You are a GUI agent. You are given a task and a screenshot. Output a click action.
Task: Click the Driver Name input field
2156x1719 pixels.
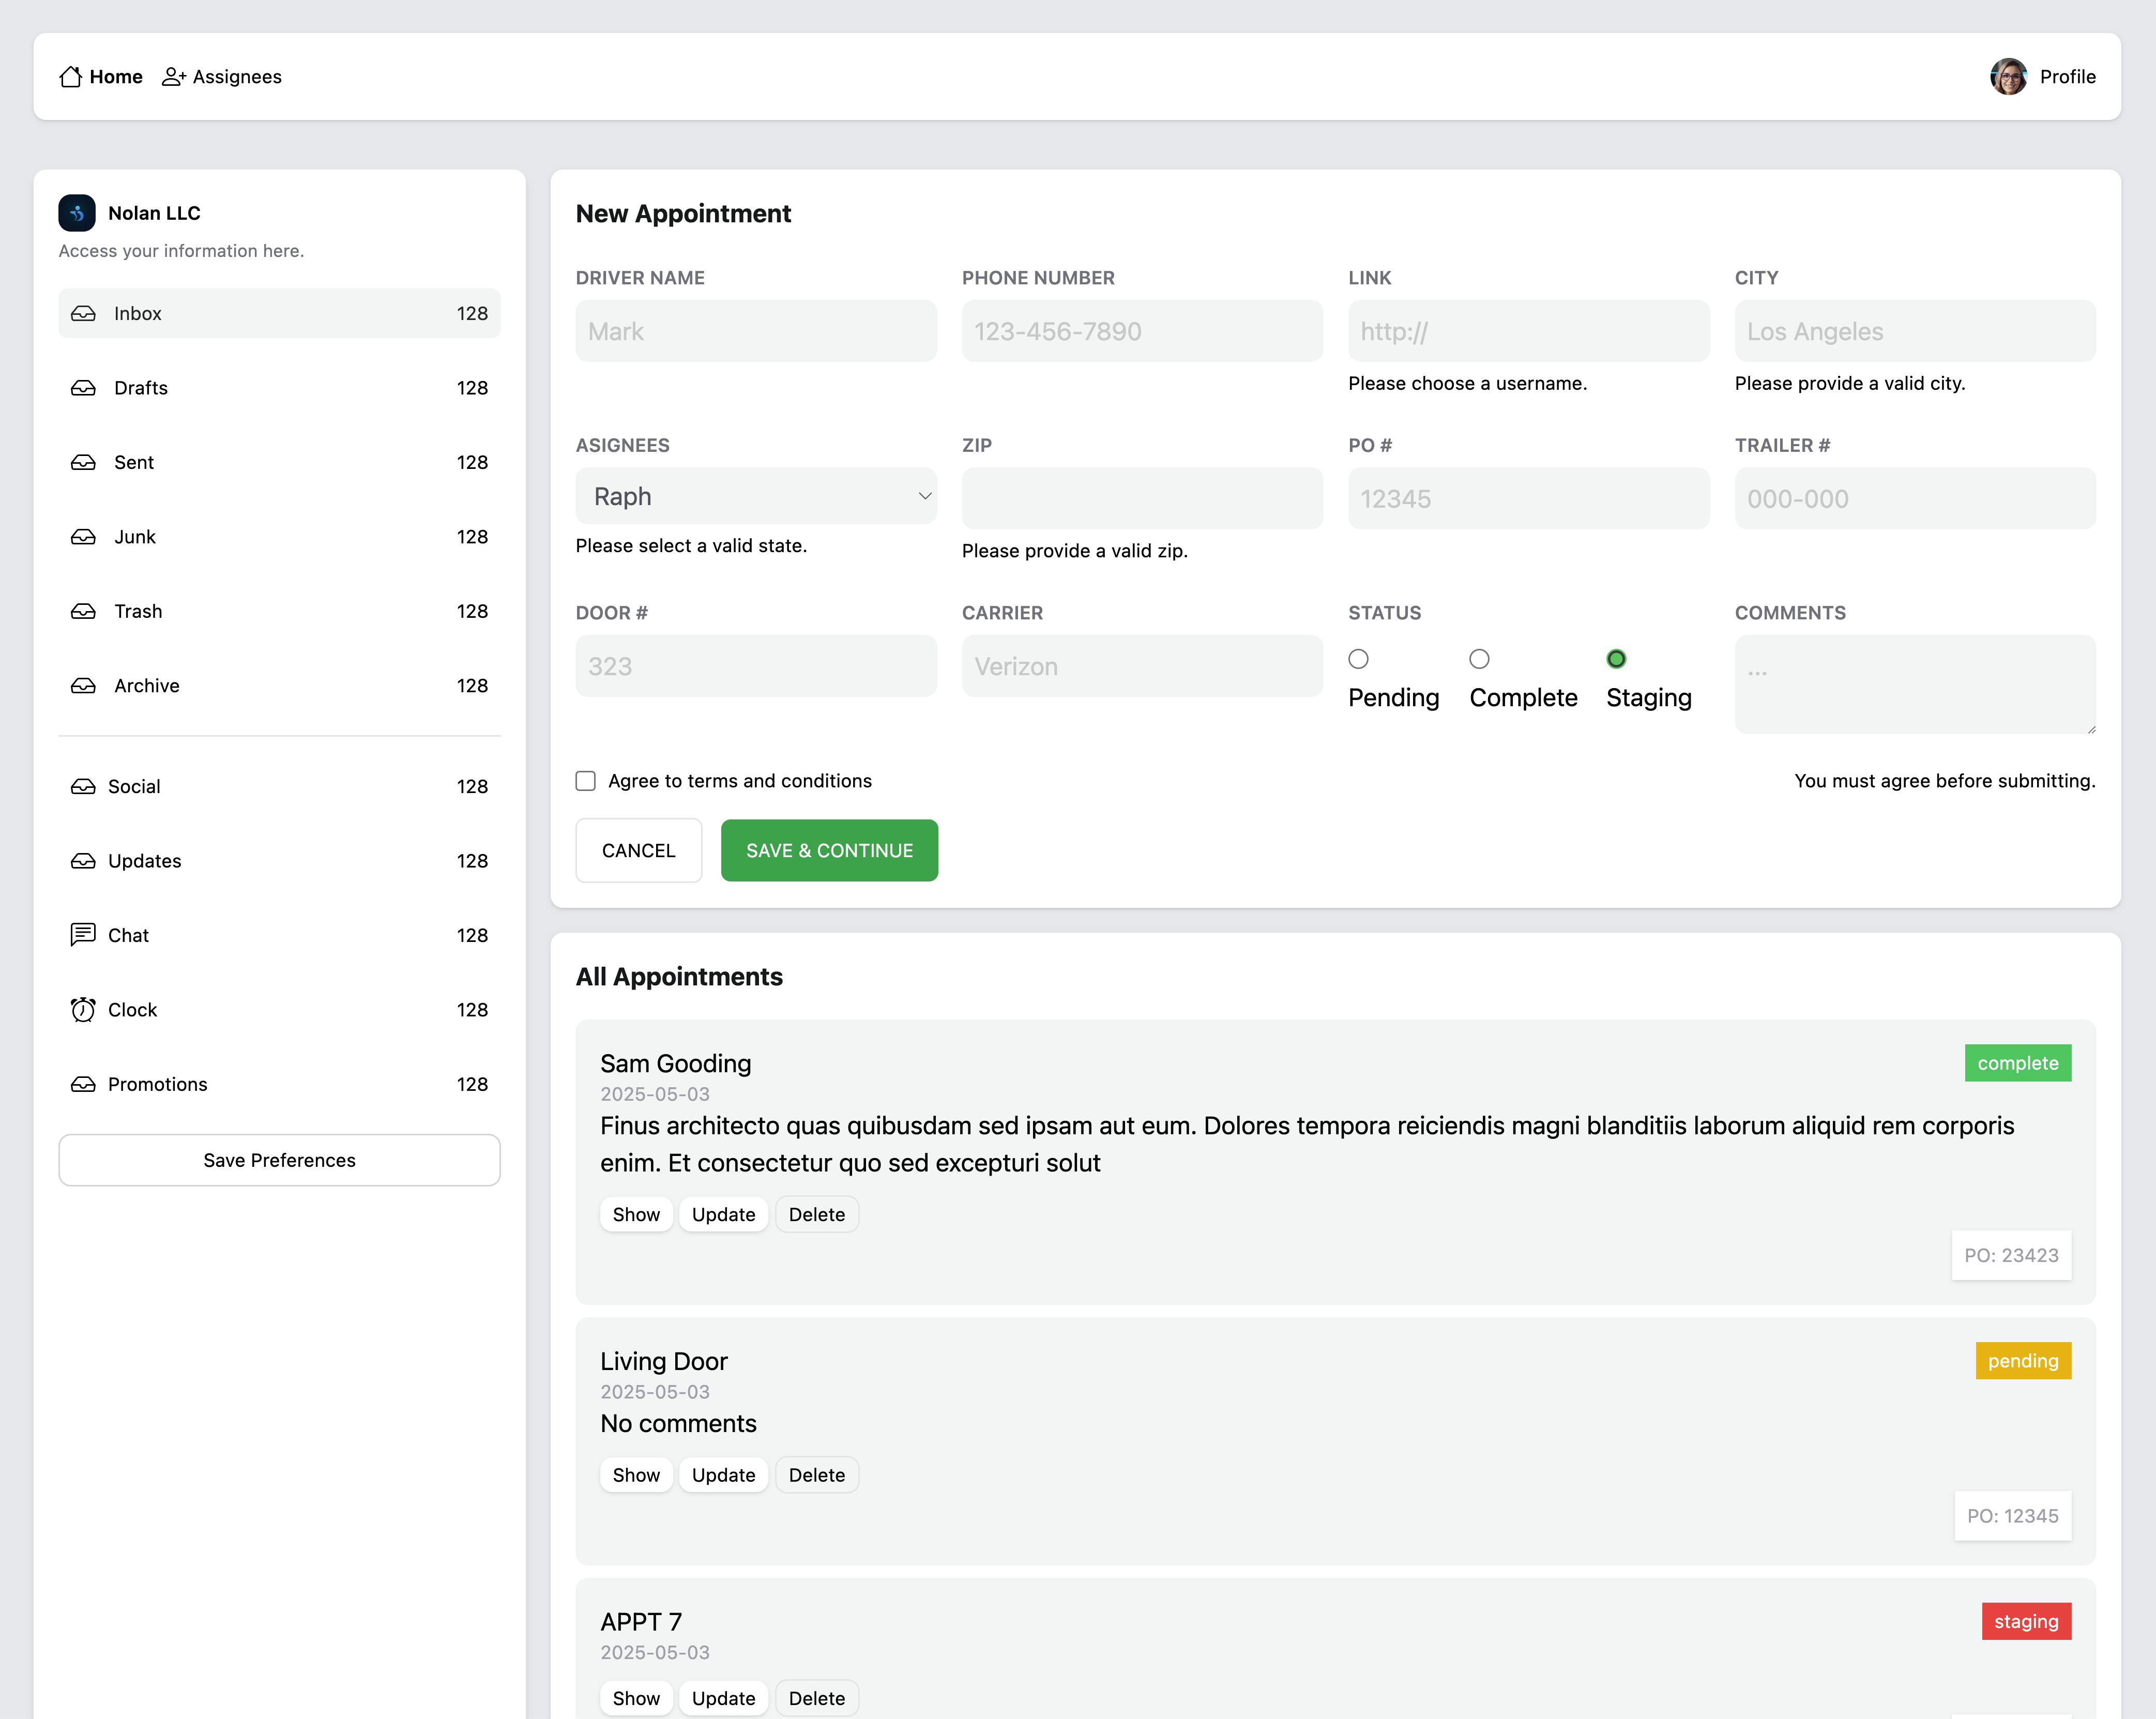tap(756, 332)
